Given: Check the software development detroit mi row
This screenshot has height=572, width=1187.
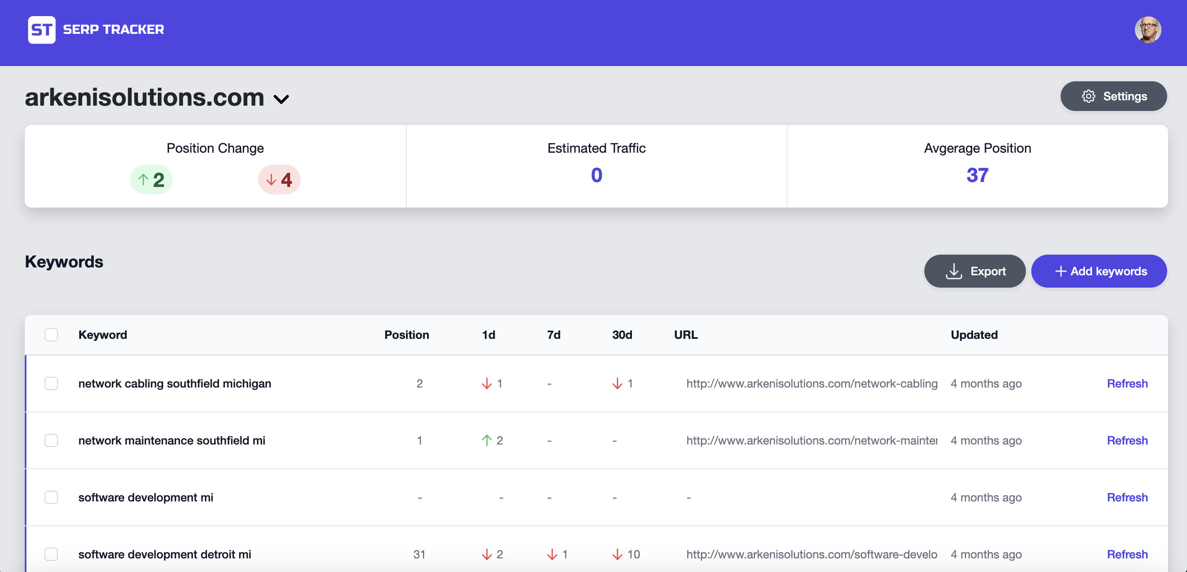Looking at the screenshot, I should [x=51, y=555].
